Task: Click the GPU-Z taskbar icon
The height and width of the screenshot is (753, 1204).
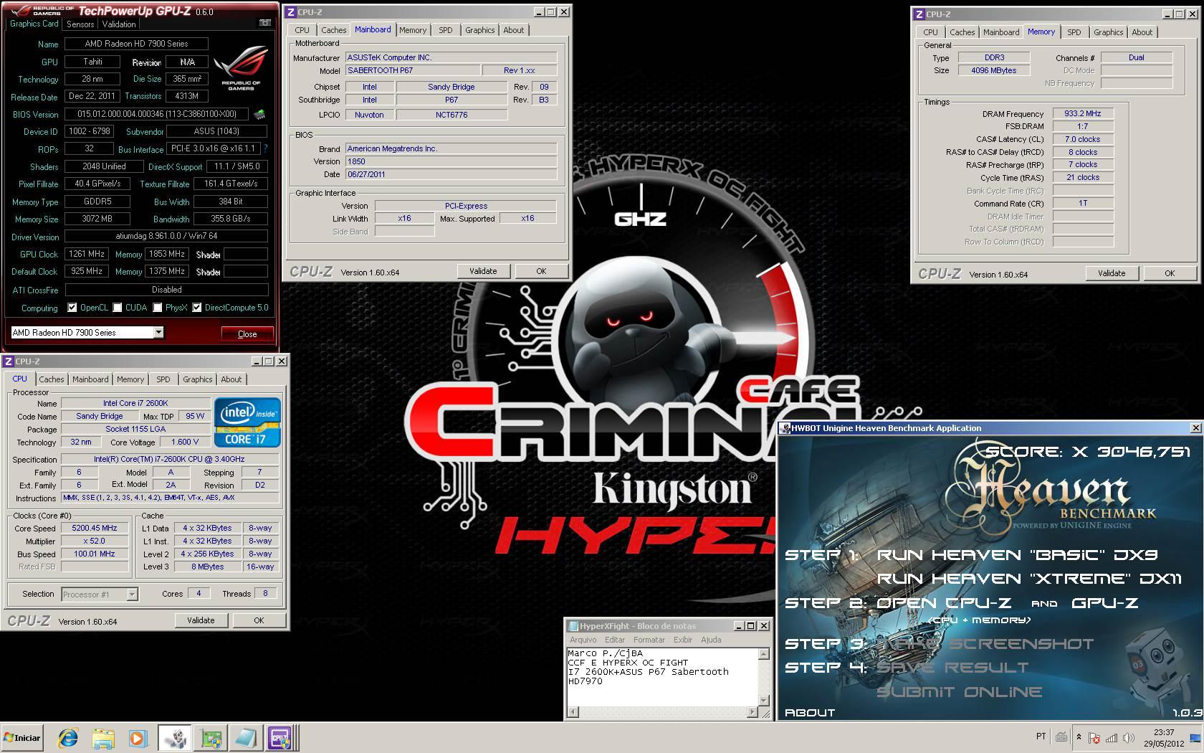Action: [211, 738]
